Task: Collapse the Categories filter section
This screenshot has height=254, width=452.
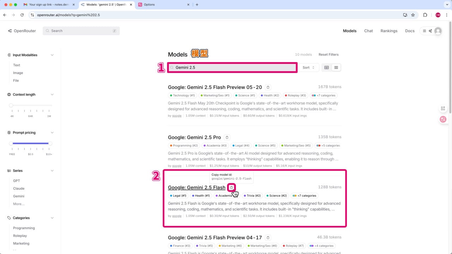Action: (x=52, y=218)
